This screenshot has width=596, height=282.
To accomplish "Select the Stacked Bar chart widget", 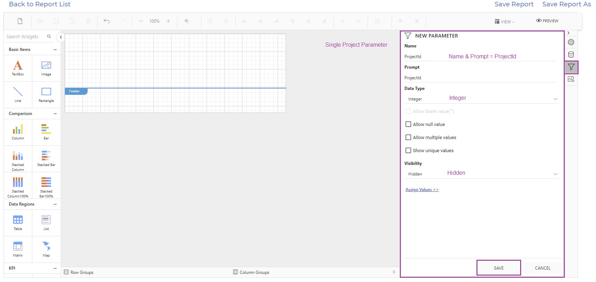I will (46, 159).
